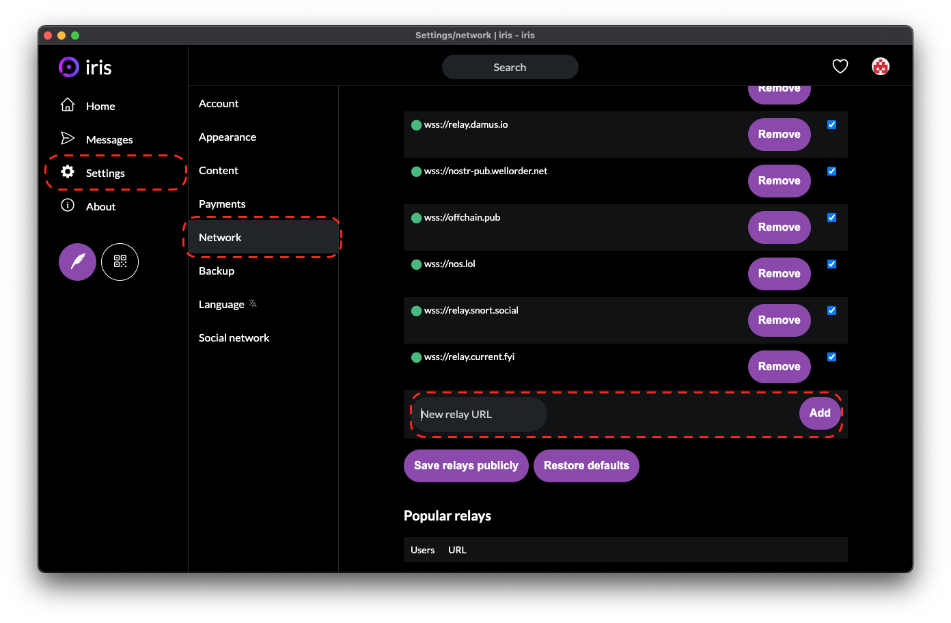Image resolution: width=951 pixels, height=623 pixels.
Task: Click the iris logo icon
Action: (69, 67)
